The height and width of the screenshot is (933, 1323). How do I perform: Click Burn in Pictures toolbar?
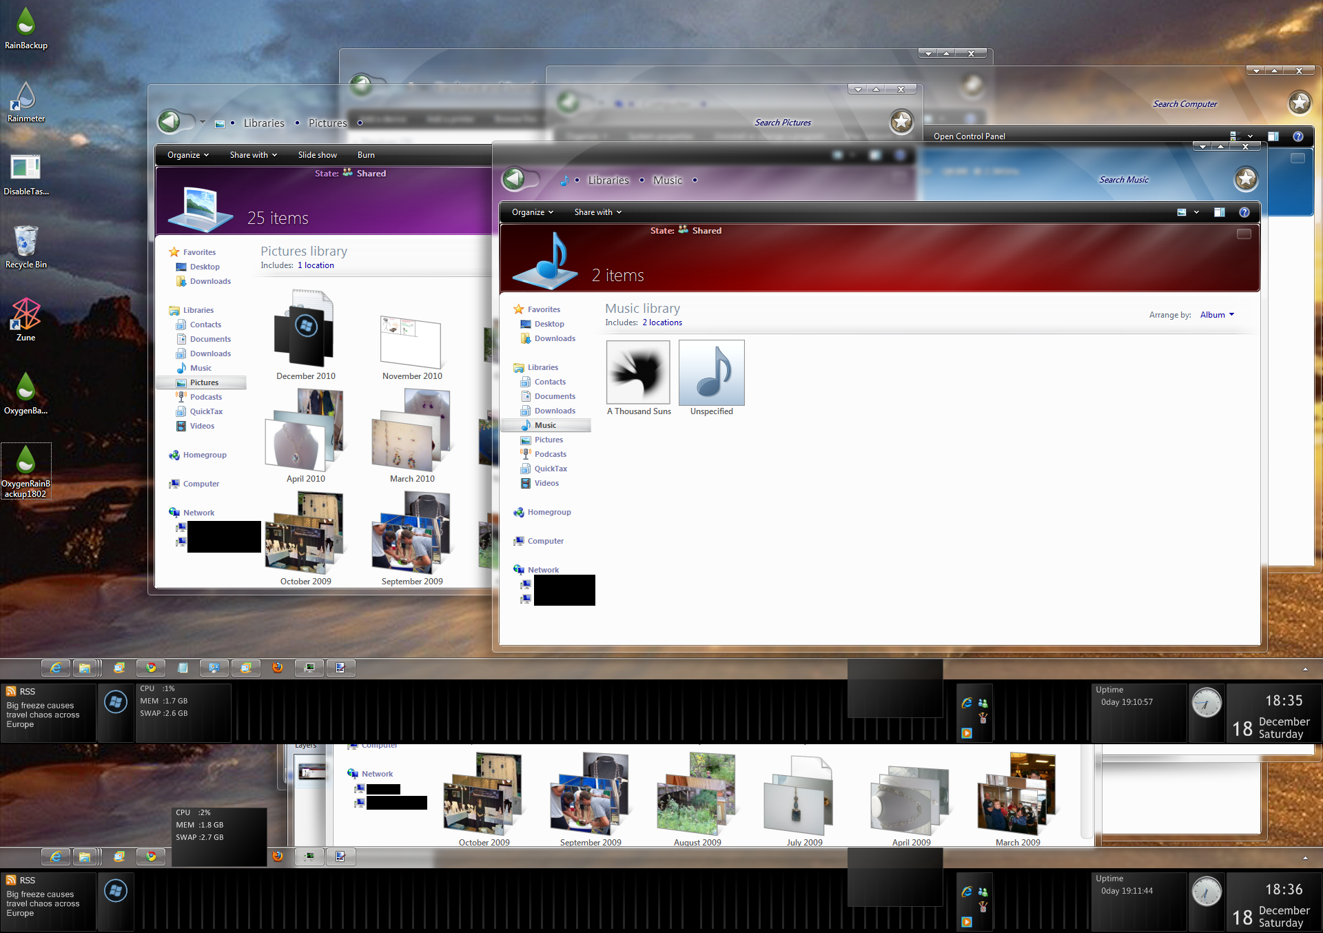click(x=366, y=155)
